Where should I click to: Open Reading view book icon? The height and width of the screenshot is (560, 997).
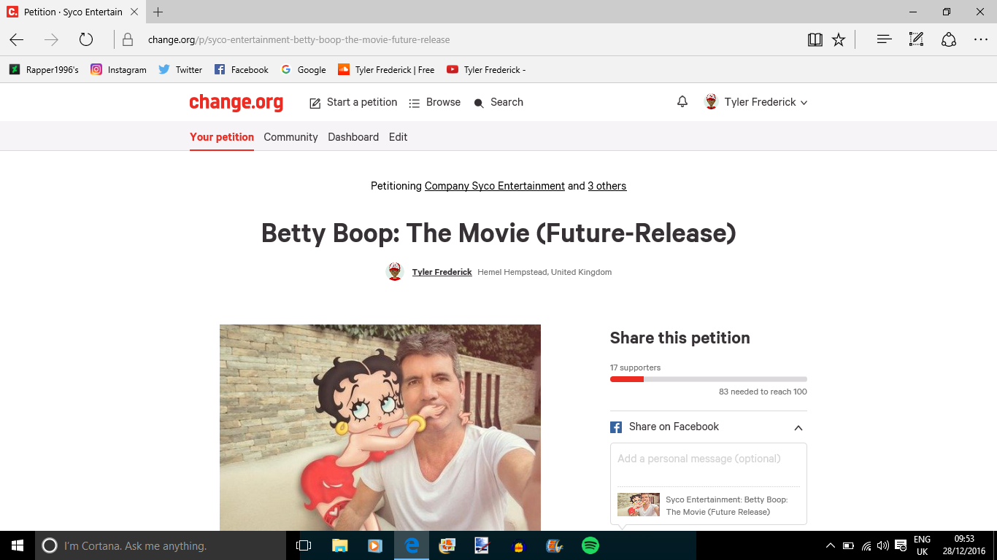click(815, 40)
